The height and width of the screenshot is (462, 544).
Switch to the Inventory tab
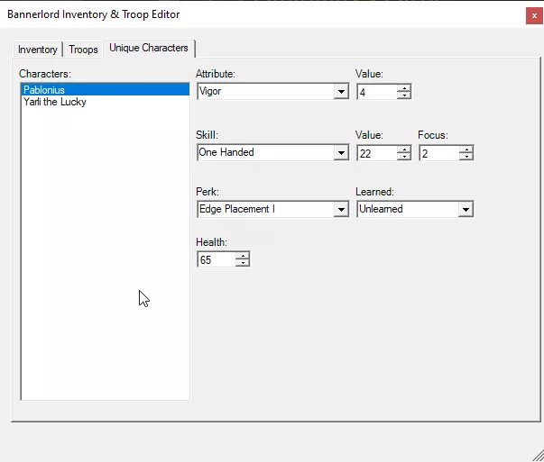point(38,50)
